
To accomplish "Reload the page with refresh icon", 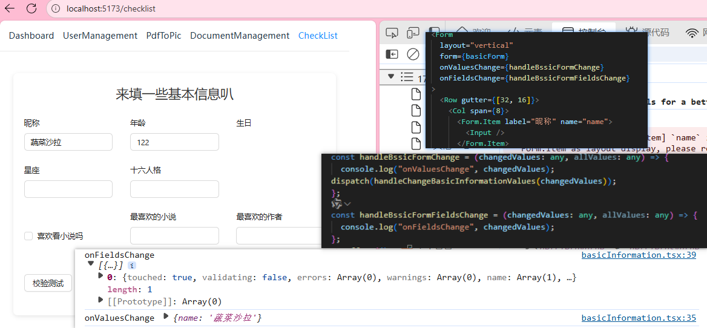I will pos(32,8).
